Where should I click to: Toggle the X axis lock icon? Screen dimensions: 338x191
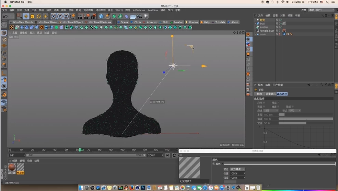pyautogui.click(x=54, y=16)
